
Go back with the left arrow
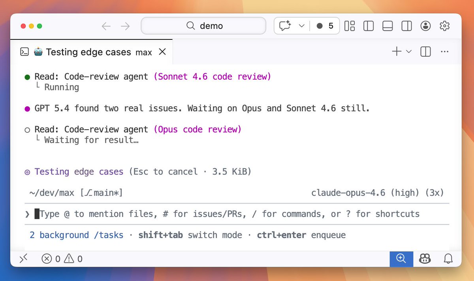[x=106, y=26]
